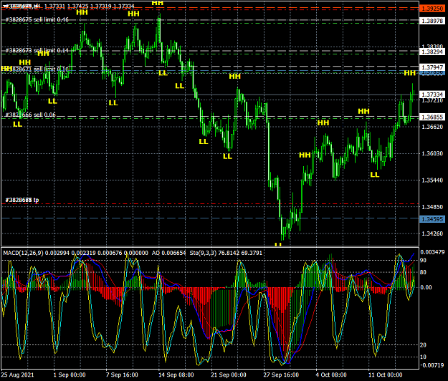Click the blue 1.34595 price tag
448x381 pixels.
[x=432, y=219]
